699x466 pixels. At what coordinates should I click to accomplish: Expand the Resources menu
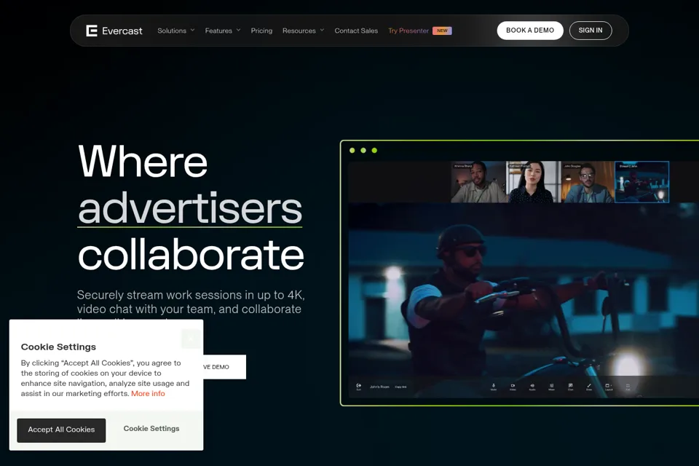(303, 31)
